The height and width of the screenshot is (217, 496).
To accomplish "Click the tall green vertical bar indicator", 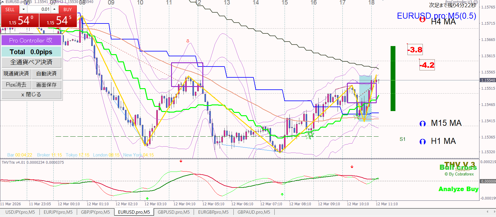I will [x=393, y=79].
